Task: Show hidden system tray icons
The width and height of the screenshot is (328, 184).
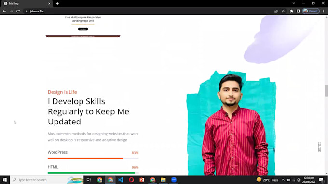Action: [x=283, y=180]
